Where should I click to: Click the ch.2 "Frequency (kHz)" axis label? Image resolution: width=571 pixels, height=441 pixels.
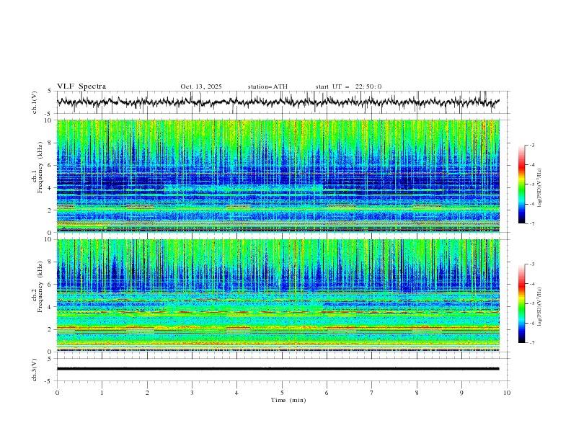click(40, 287)
